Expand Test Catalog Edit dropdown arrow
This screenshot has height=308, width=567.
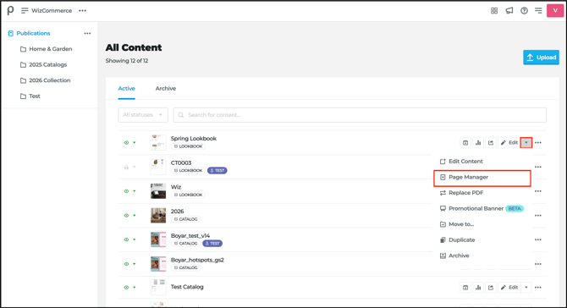pos(526,288)
